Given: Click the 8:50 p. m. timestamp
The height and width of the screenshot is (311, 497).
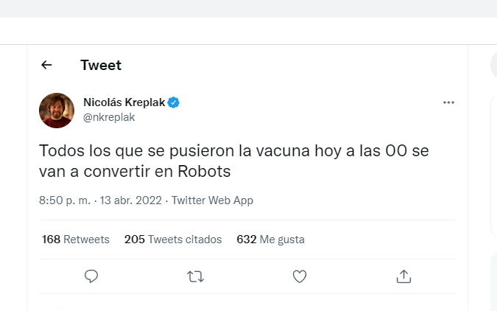Looking at the screenshot, I should [x=65, y=200].
